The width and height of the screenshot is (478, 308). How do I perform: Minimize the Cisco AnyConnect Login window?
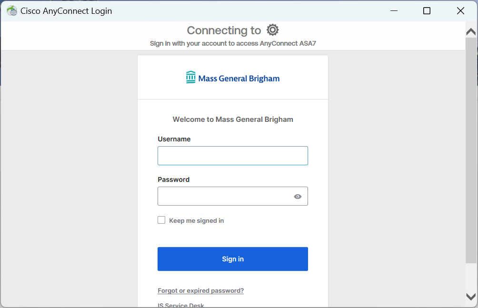coord(394,10)
